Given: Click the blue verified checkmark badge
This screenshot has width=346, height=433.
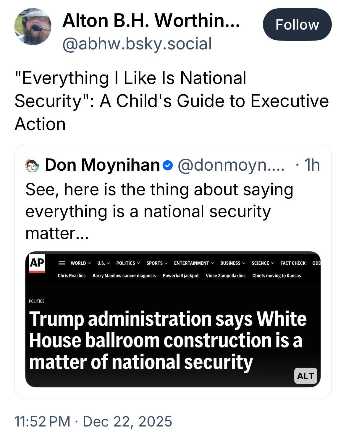Looking at the screenshot, I should pyautogui.click(x=168, y=165).
